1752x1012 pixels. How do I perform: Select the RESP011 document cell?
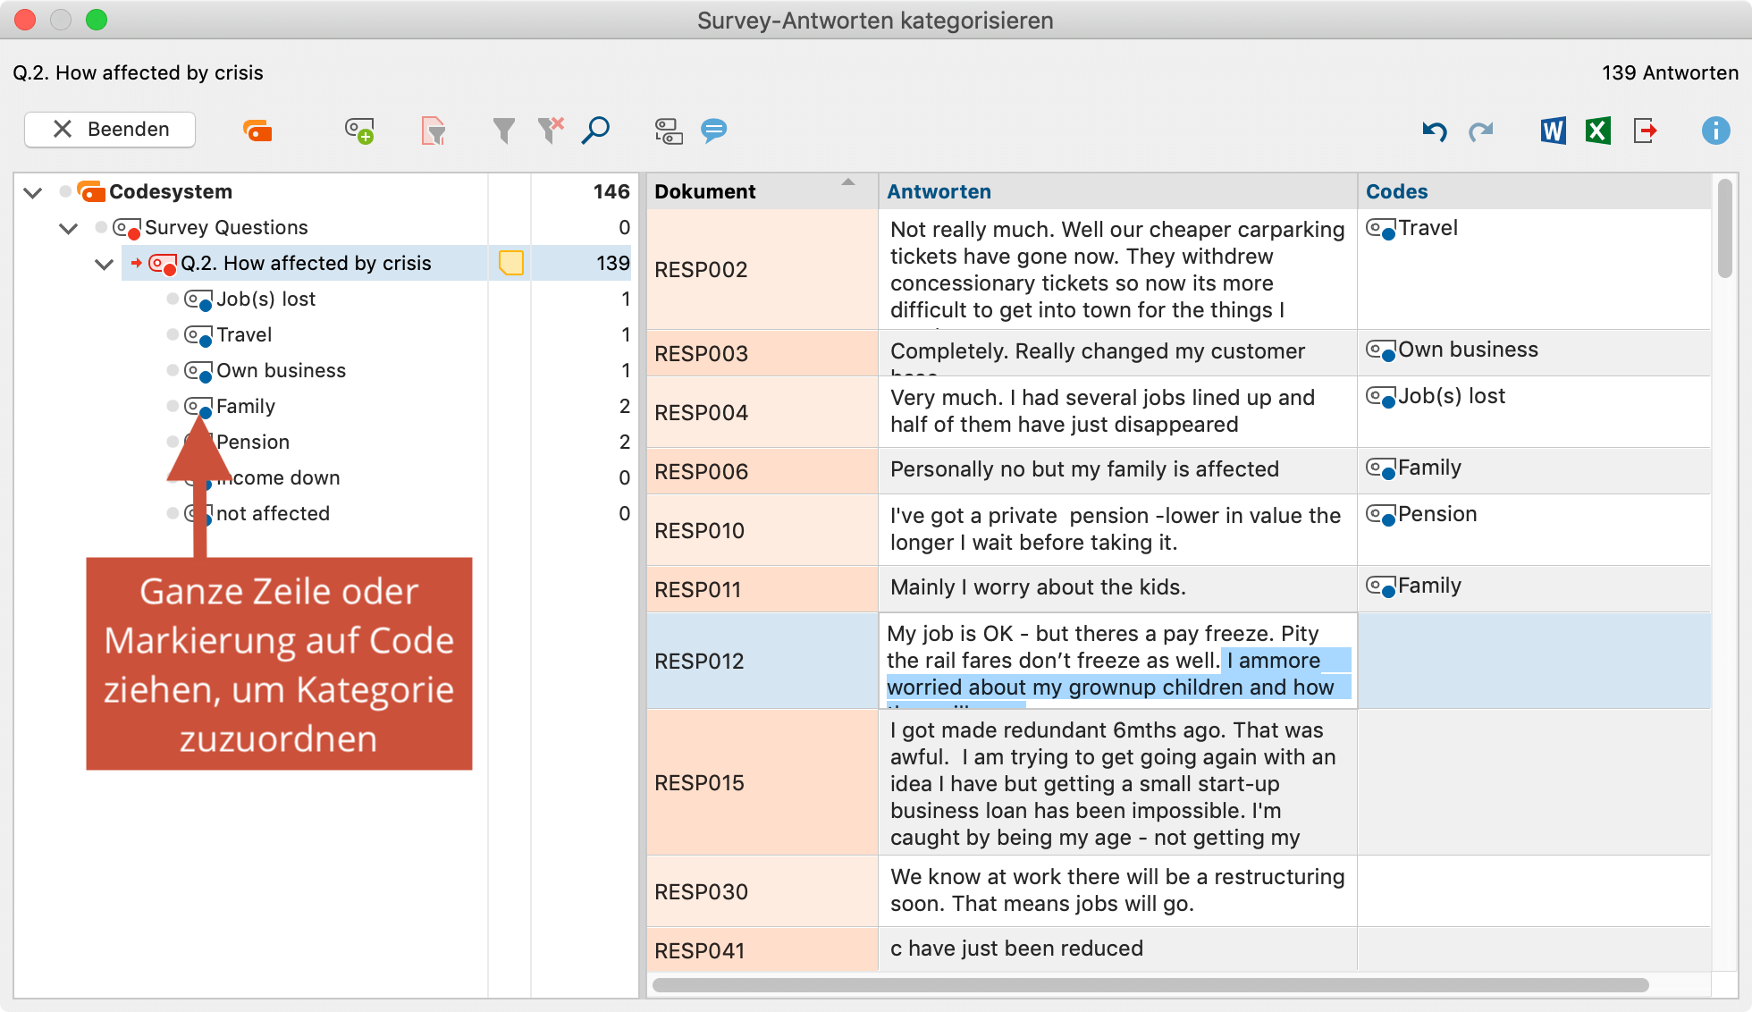click(762, 589)
